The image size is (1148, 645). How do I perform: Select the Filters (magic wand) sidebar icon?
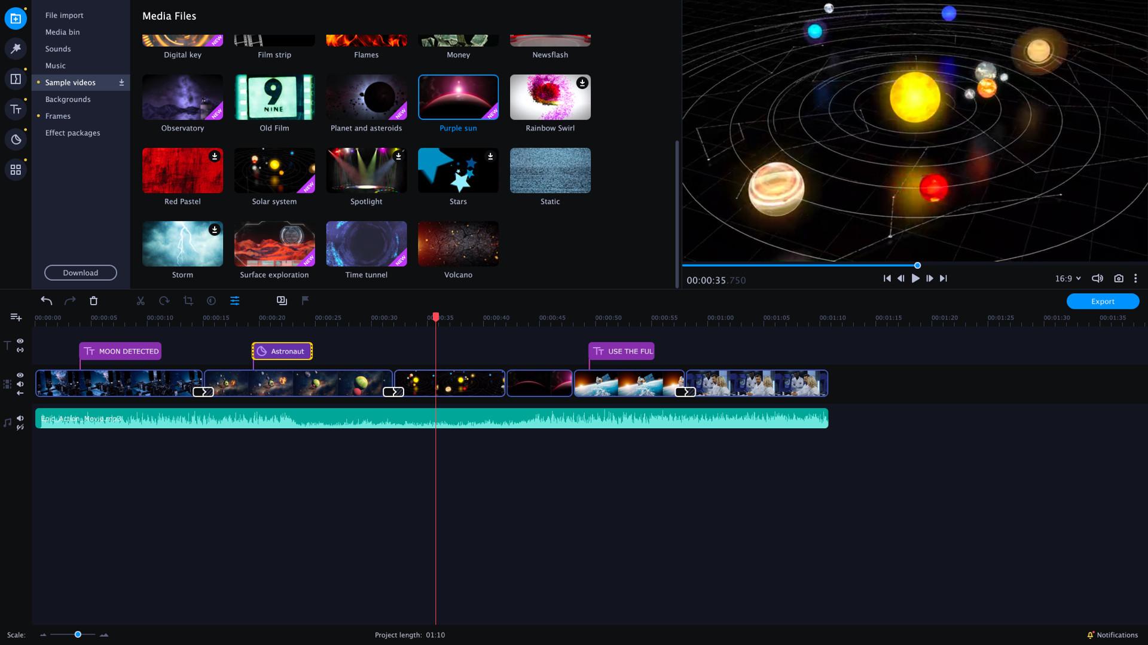[16, 50]
